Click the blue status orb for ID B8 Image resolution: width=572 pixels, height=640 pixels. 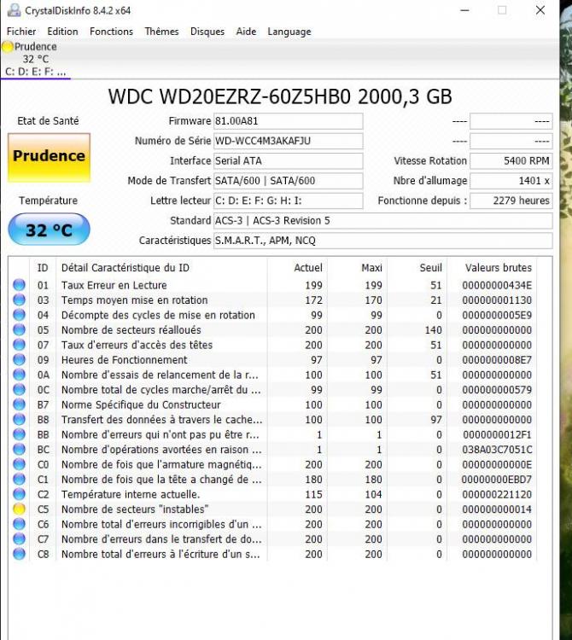pyautogui.click(x=19, y=420)
